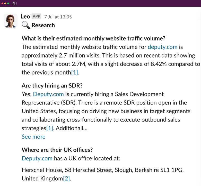201x186 pixels.
Task: Open Deputy.com link in SDR hiring answer
Action: click(x=48, y=94)
